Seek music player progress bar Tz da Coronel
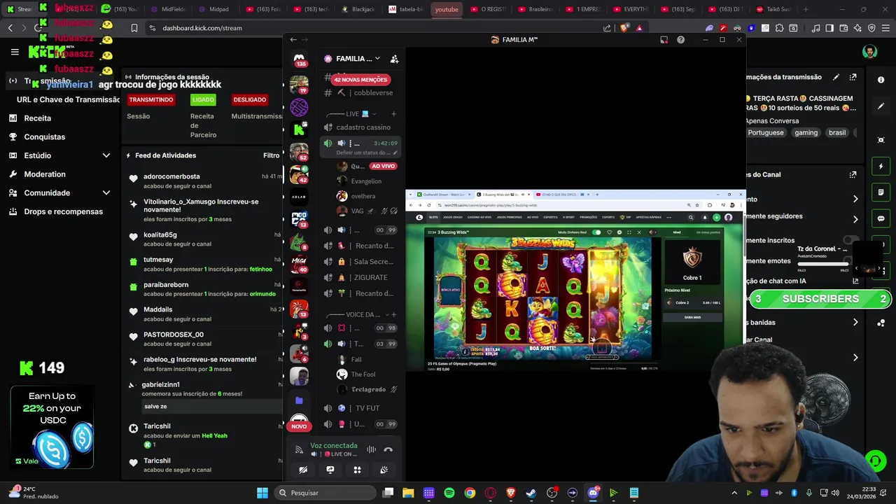The width and height of the screenshot is (896, 504). click(822, 265)
